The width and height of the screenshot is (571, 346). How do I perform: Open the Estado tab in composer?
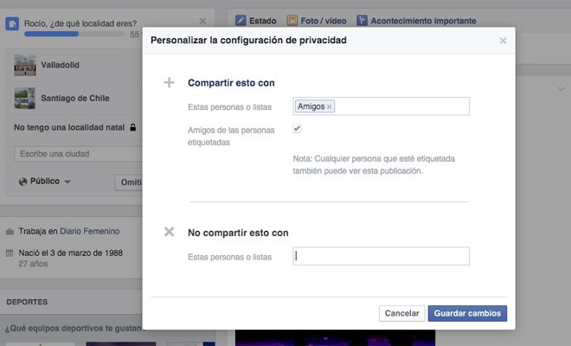tap(255, 21)
